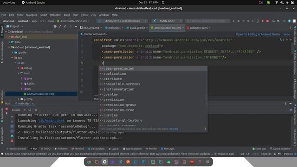297x167 pixels.
Task: Open the Tools menu
Action: [84, 15]
